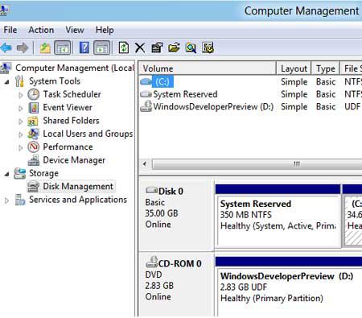Select WindowsDeveloperPreview (D:) volume row
The width and height of the screenshot is (362, 318).
[250, 107]
